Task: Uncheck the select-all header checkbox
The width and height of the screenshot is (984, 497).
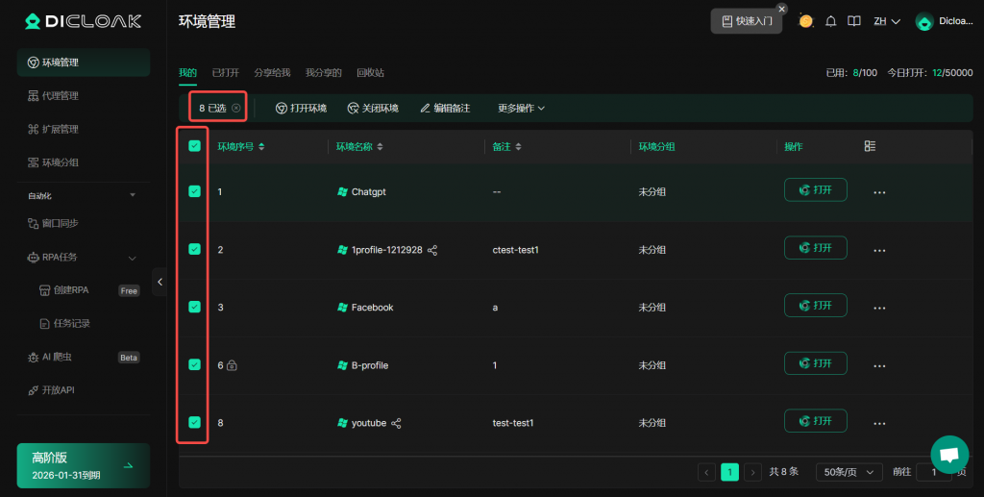Action: (195, 146)
